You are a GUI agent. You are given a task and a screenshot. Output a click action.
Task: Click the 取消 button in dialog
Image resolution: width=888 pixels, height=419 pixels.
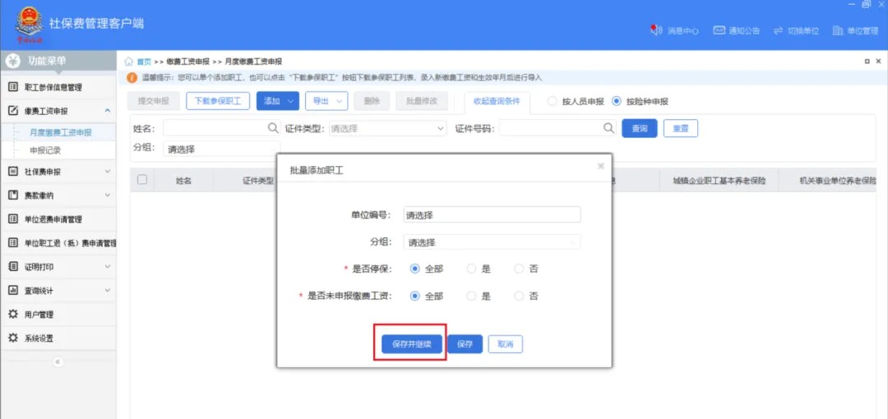pos(505,344)
